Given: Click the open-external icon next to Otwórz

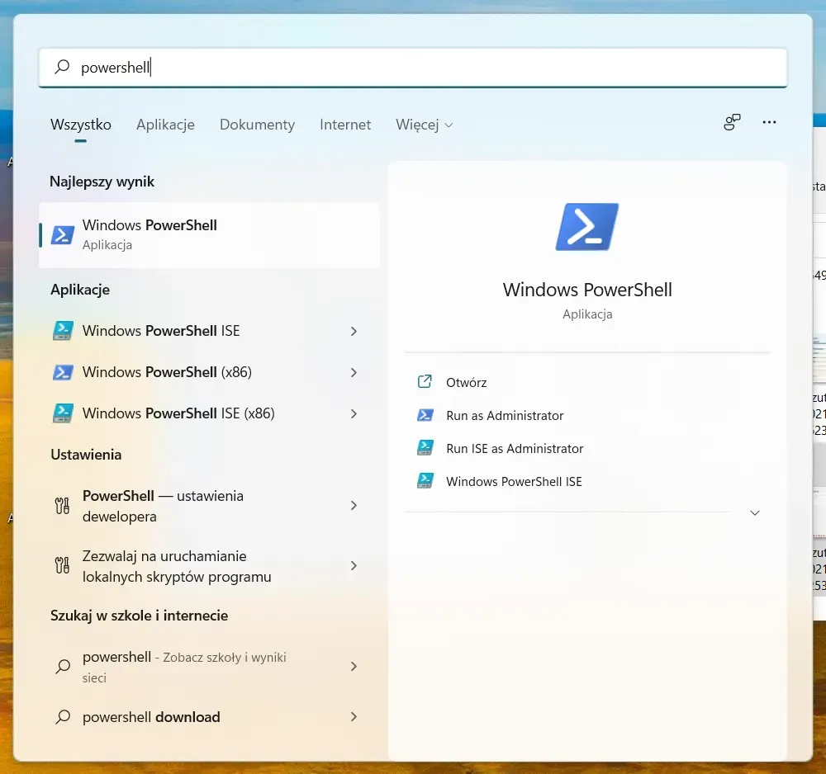Looking at the screenshot, I should [425, 381].
